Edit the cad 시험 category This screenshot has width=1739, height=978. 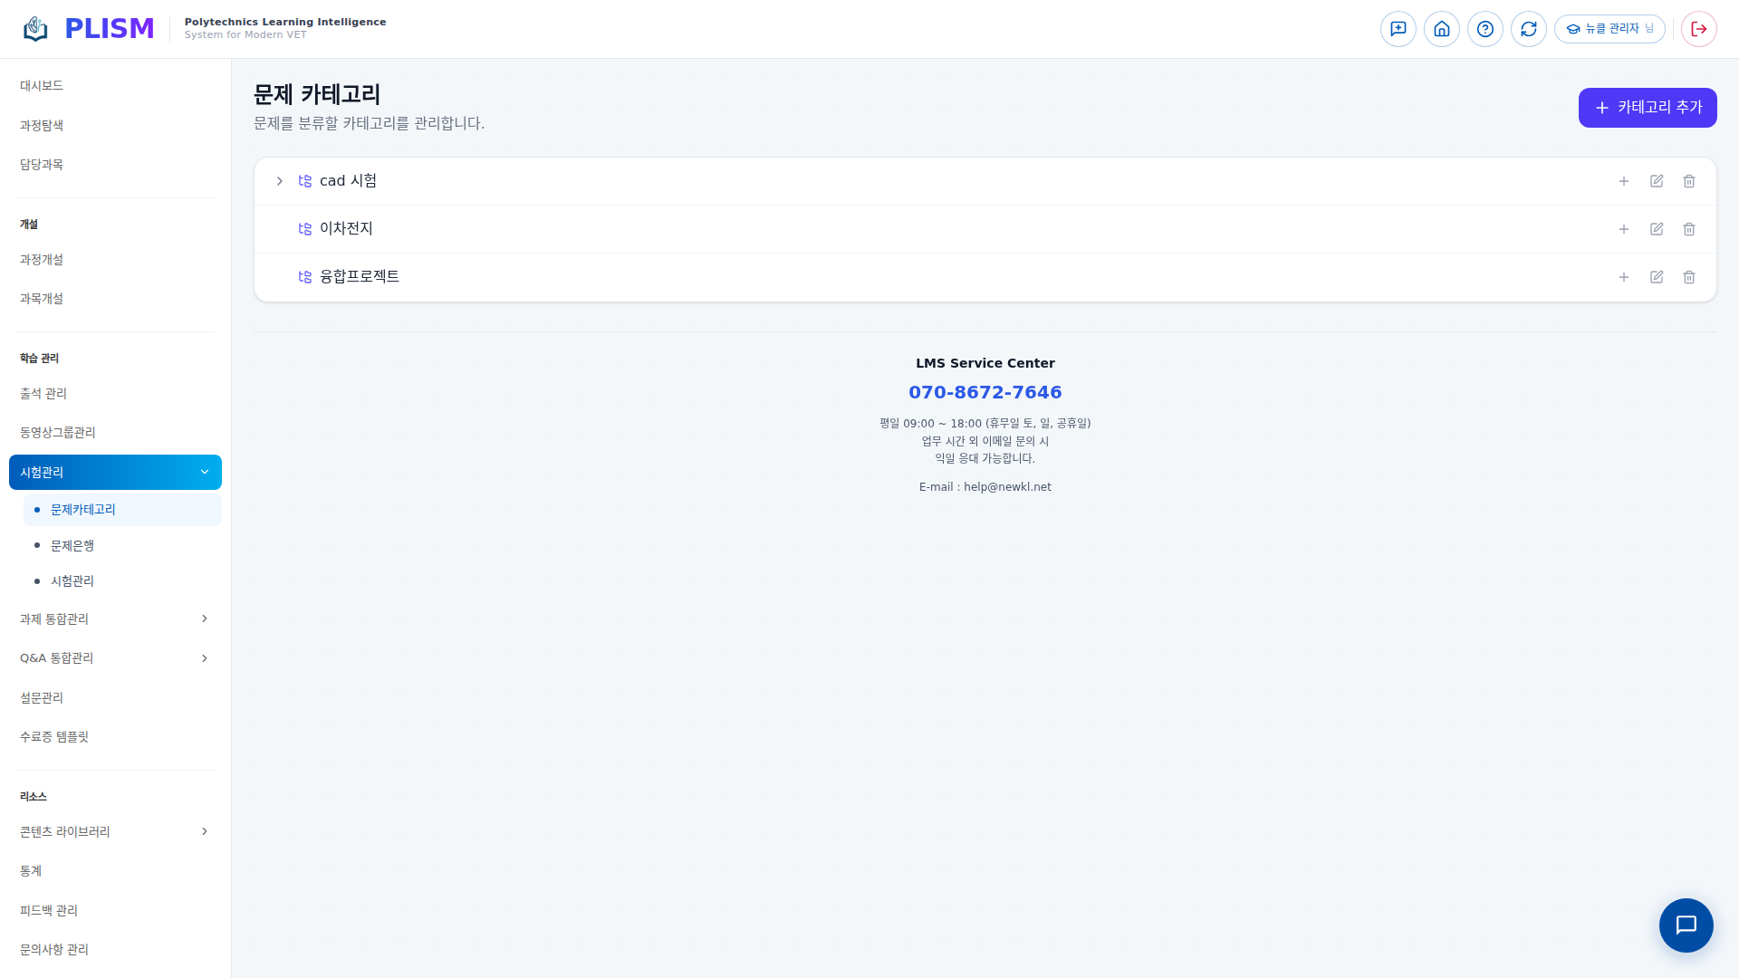1656,181
